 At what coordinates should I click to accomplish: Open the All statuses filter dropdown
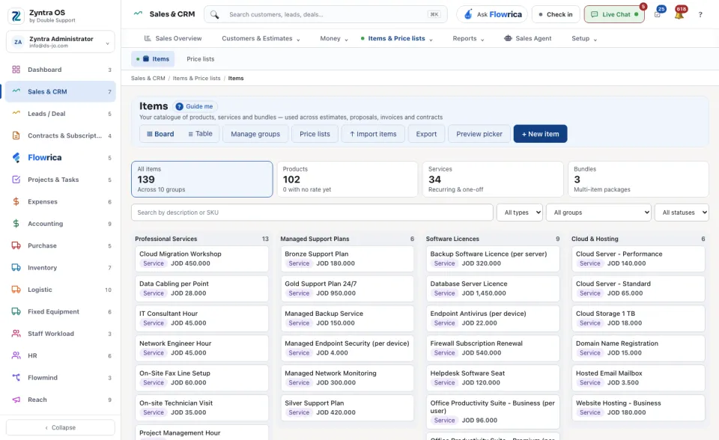[682, 213]
